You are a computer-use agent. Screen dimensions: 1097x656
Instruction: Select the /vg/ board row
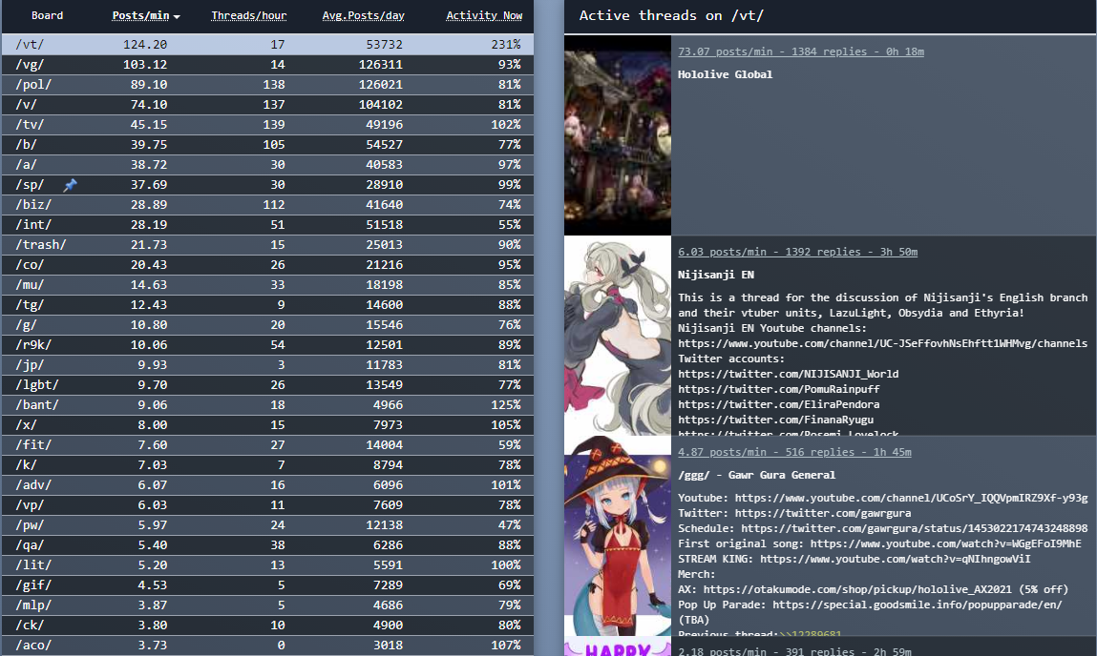point(267,64)
